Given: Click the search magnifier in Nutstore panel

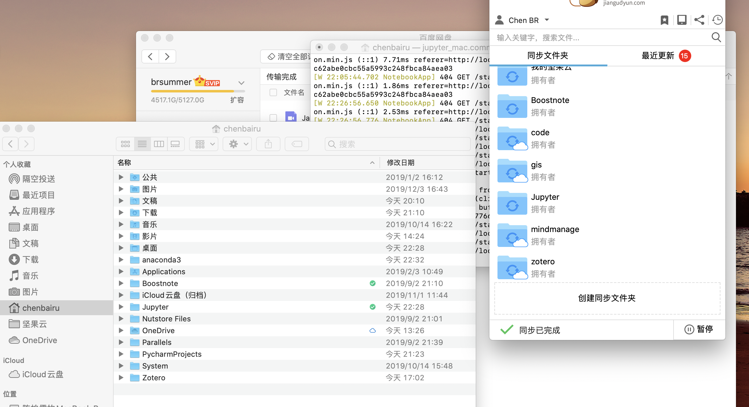Looking at the screenshot, I should click(x=716, y=38).
